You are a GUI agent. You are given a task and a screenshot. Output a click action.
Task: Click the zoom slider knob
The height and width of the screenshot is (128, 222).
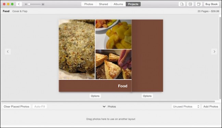point(29,4)
